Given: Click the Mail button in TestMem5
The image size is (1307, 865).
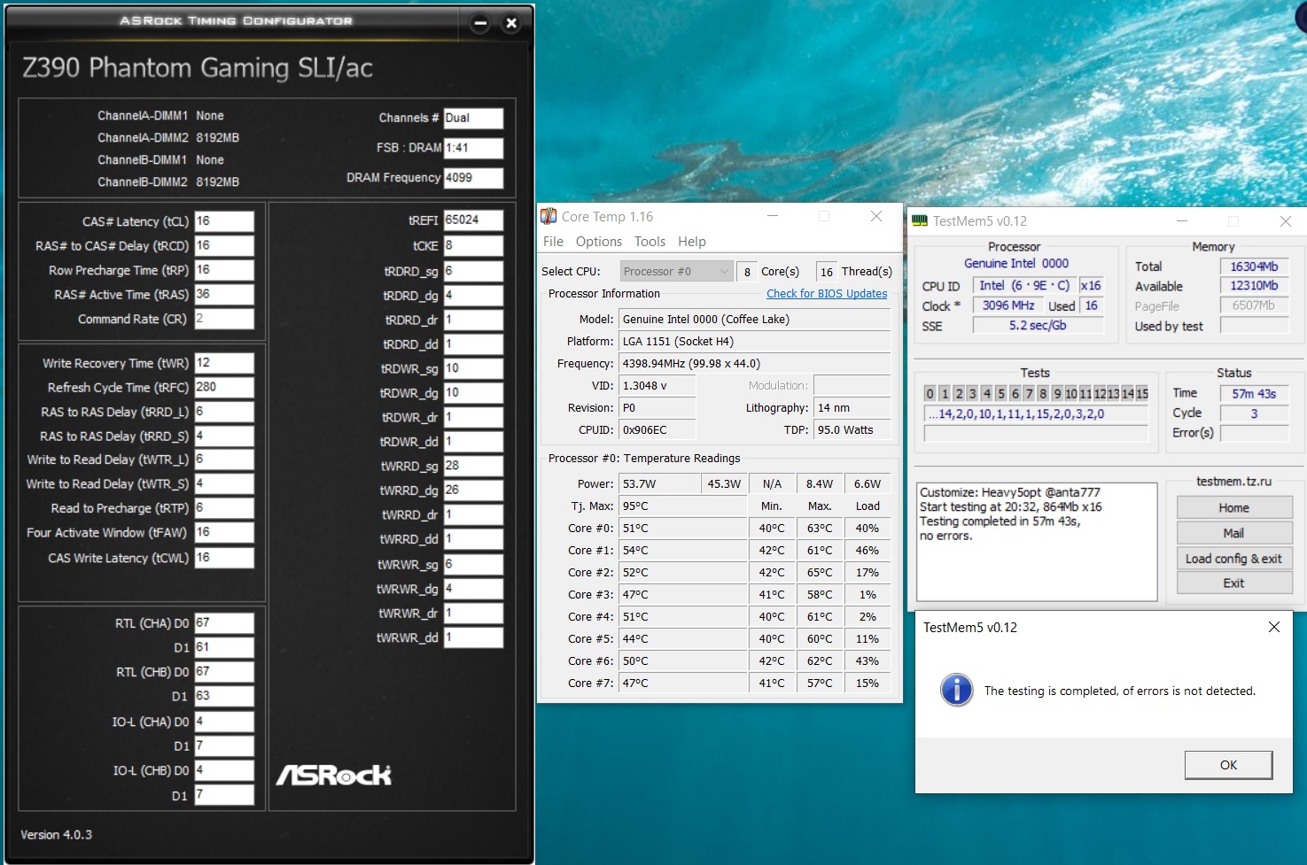Looking at the screenshot, I should [1233, 533].
